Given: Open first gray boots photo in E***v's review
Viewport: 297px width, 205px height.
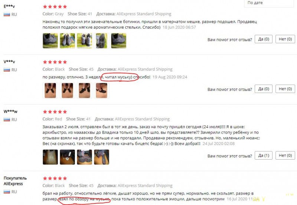Looking at the screenshot, I should click(x=50, y=41).
